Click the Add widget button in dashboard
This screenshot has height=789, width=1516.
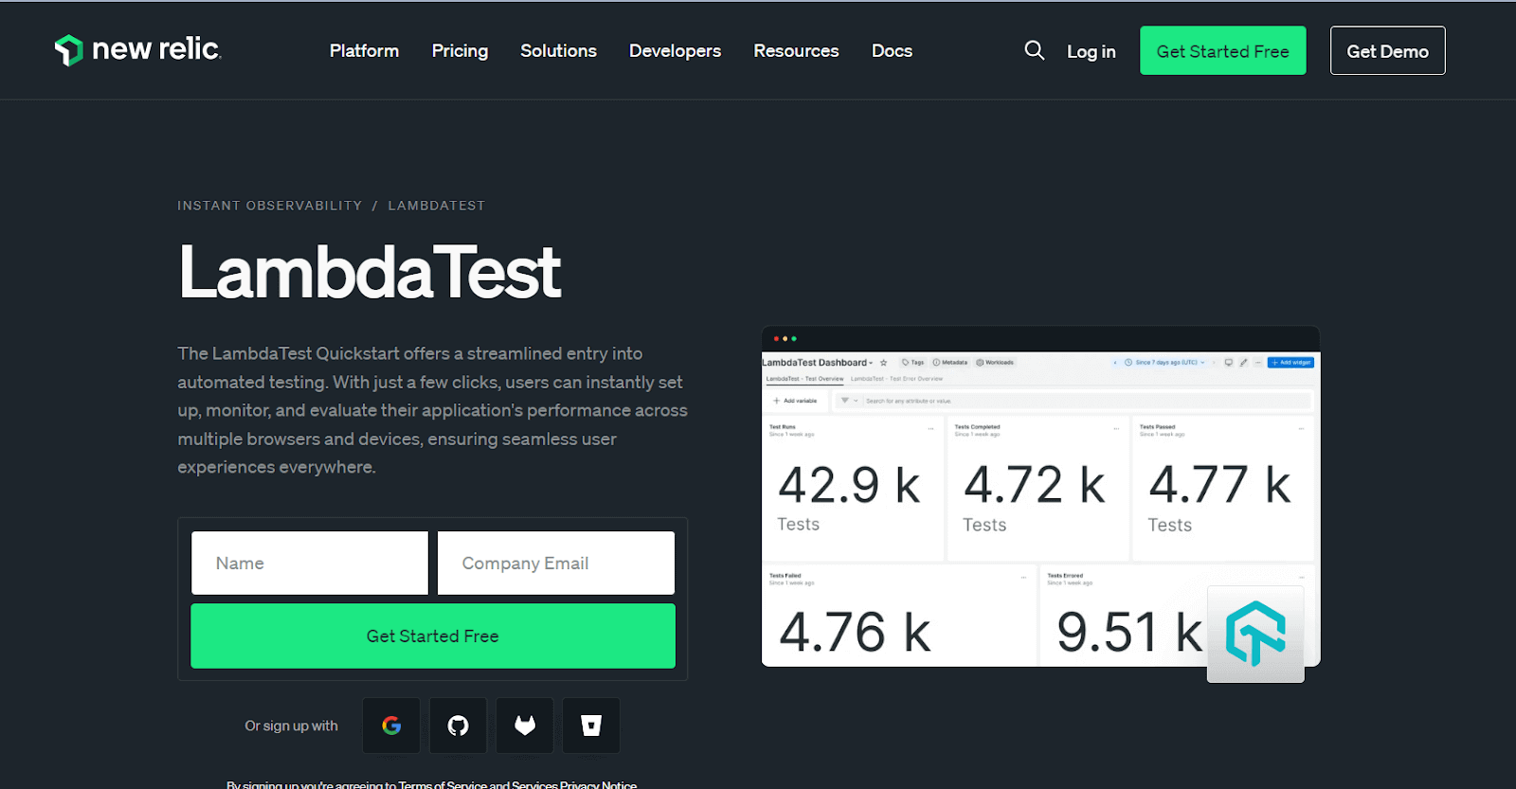coord(1290,363)
